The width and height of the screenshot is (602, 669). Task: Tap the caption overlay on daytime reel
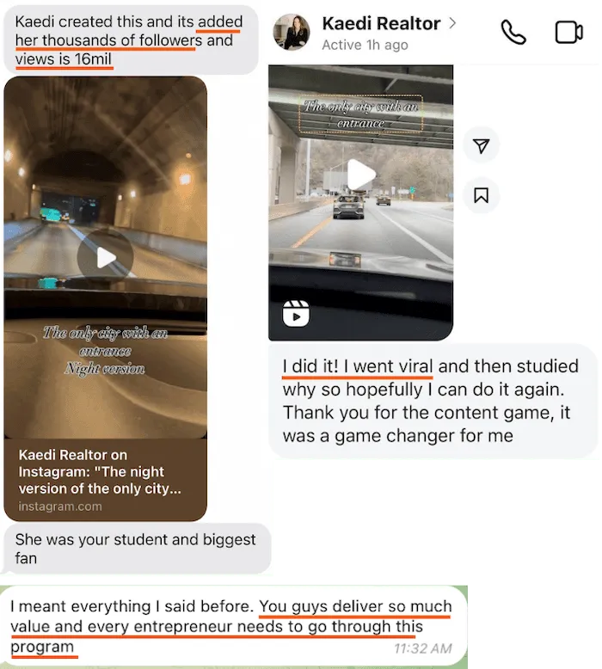tap(361, 114)
